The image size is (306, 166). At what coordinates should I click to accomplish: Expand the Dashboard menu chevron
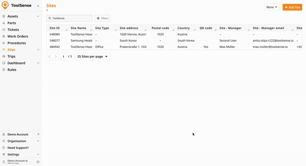tap(38, 63)
